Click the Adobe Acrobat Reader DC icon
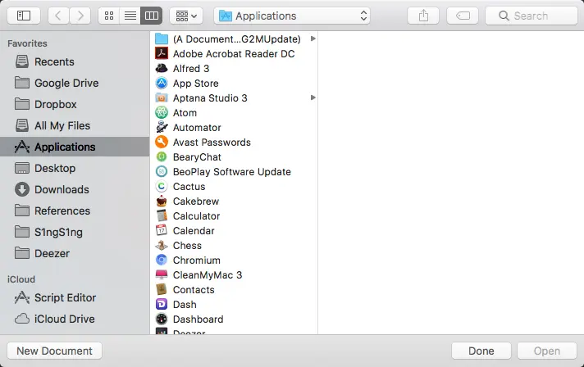This screenshot has width=584, height=367. click(162, 53)
